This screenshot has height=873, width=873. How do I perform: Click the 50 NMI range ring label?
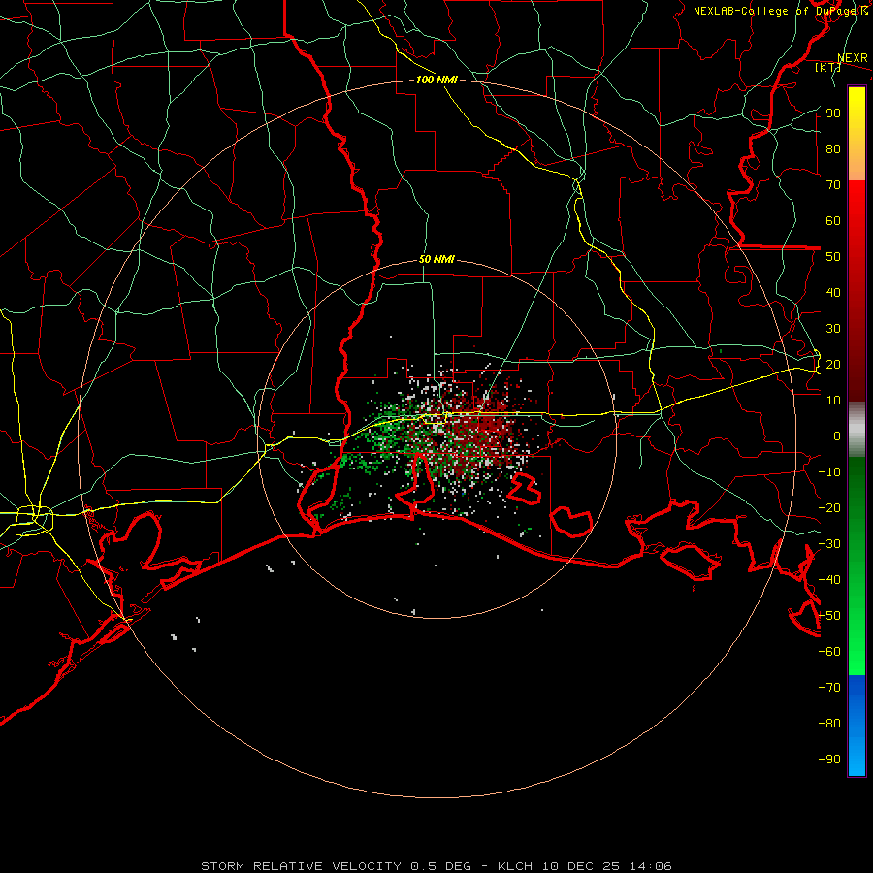(x=436, y=259)
